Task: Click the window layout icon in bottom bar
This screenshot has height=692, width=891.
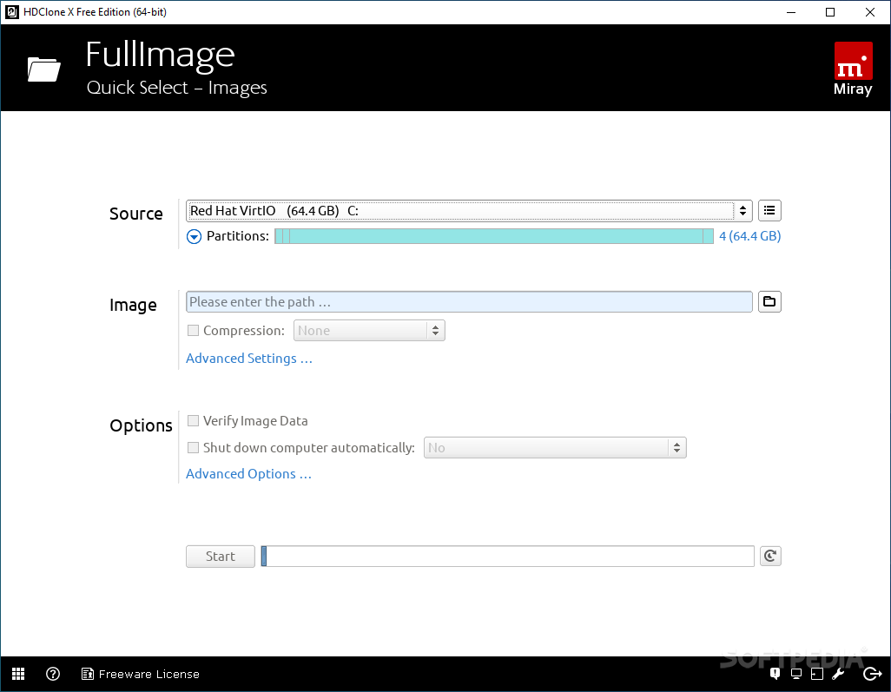Action: [817, 674]
